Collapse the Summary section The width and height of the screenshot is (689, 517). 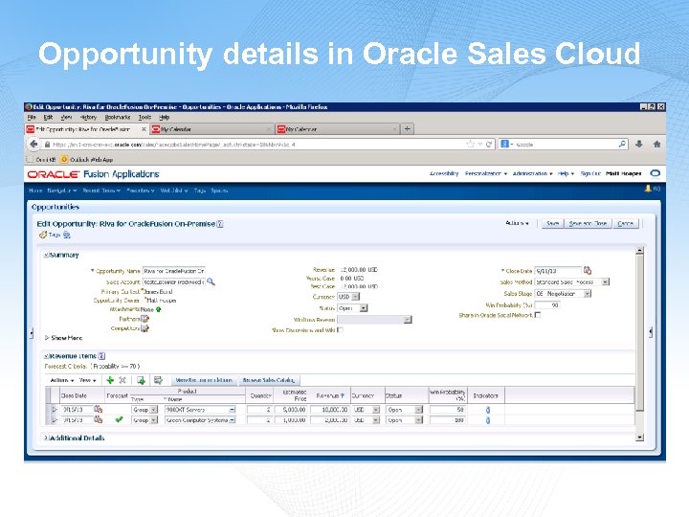pos(46,255)
